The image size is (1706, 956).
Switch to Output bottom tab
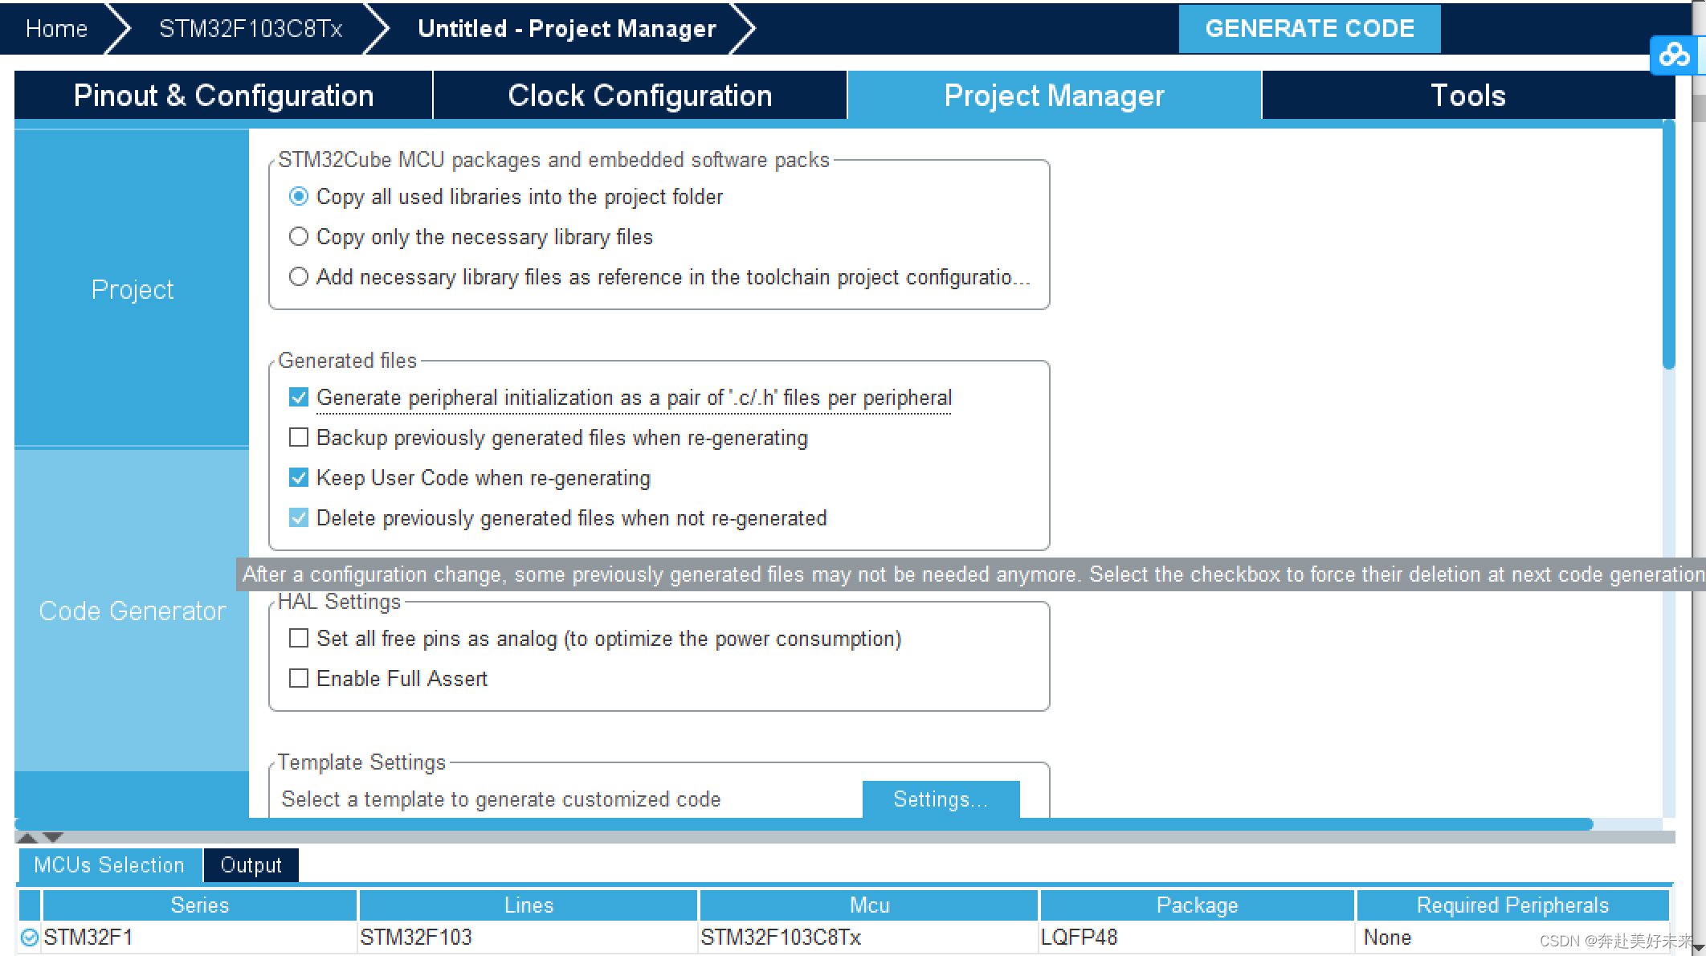click(251, 865)
